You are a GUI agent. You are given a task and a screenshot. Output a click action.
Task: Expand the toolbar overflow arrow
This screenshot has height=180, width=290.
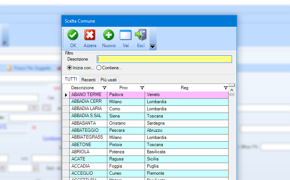click(153, 47)
